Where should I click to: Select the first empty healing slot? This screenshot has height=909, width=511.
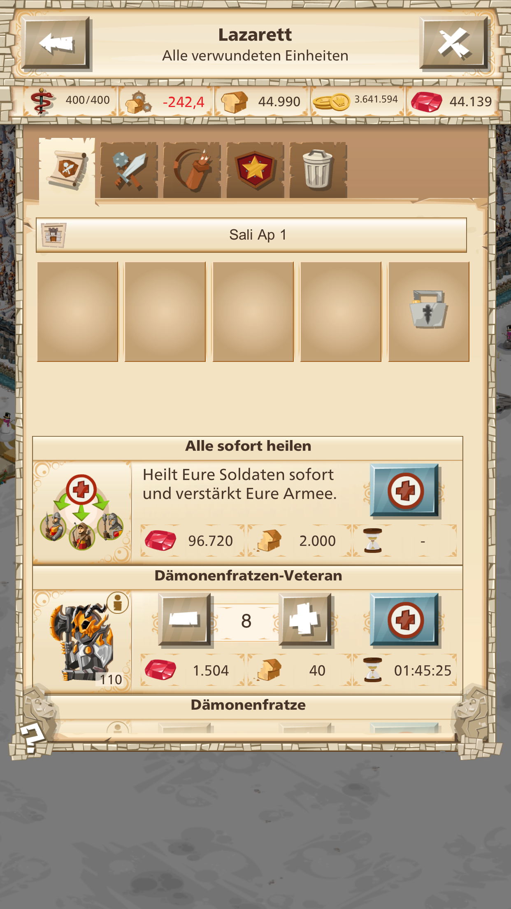click(77, 312)
